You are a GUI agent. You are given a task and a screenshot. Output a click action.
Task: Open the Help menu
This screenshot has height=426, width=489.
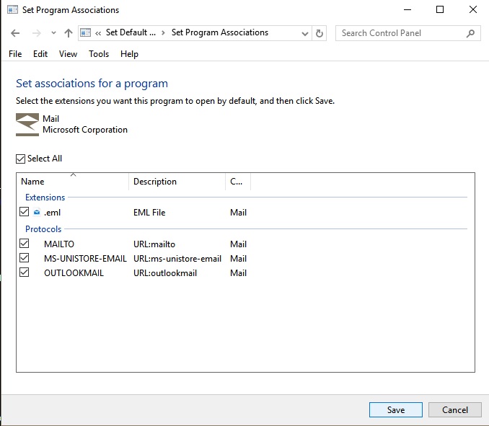[129, 54]
